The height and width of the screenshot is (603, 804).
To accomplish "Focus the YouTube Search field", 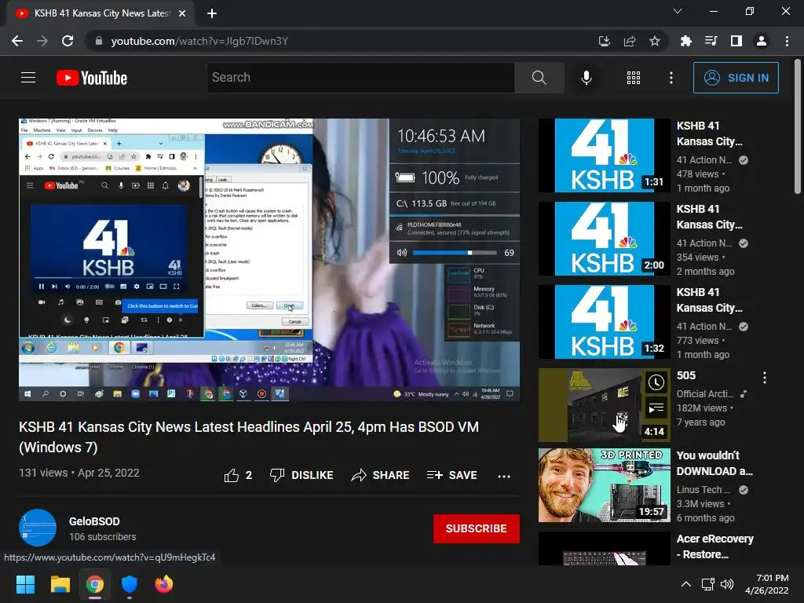I will pos(360,78).
